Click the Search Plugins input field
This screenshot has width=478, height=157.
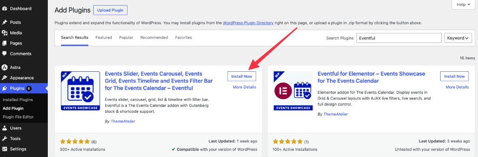[x=399, y=38]
